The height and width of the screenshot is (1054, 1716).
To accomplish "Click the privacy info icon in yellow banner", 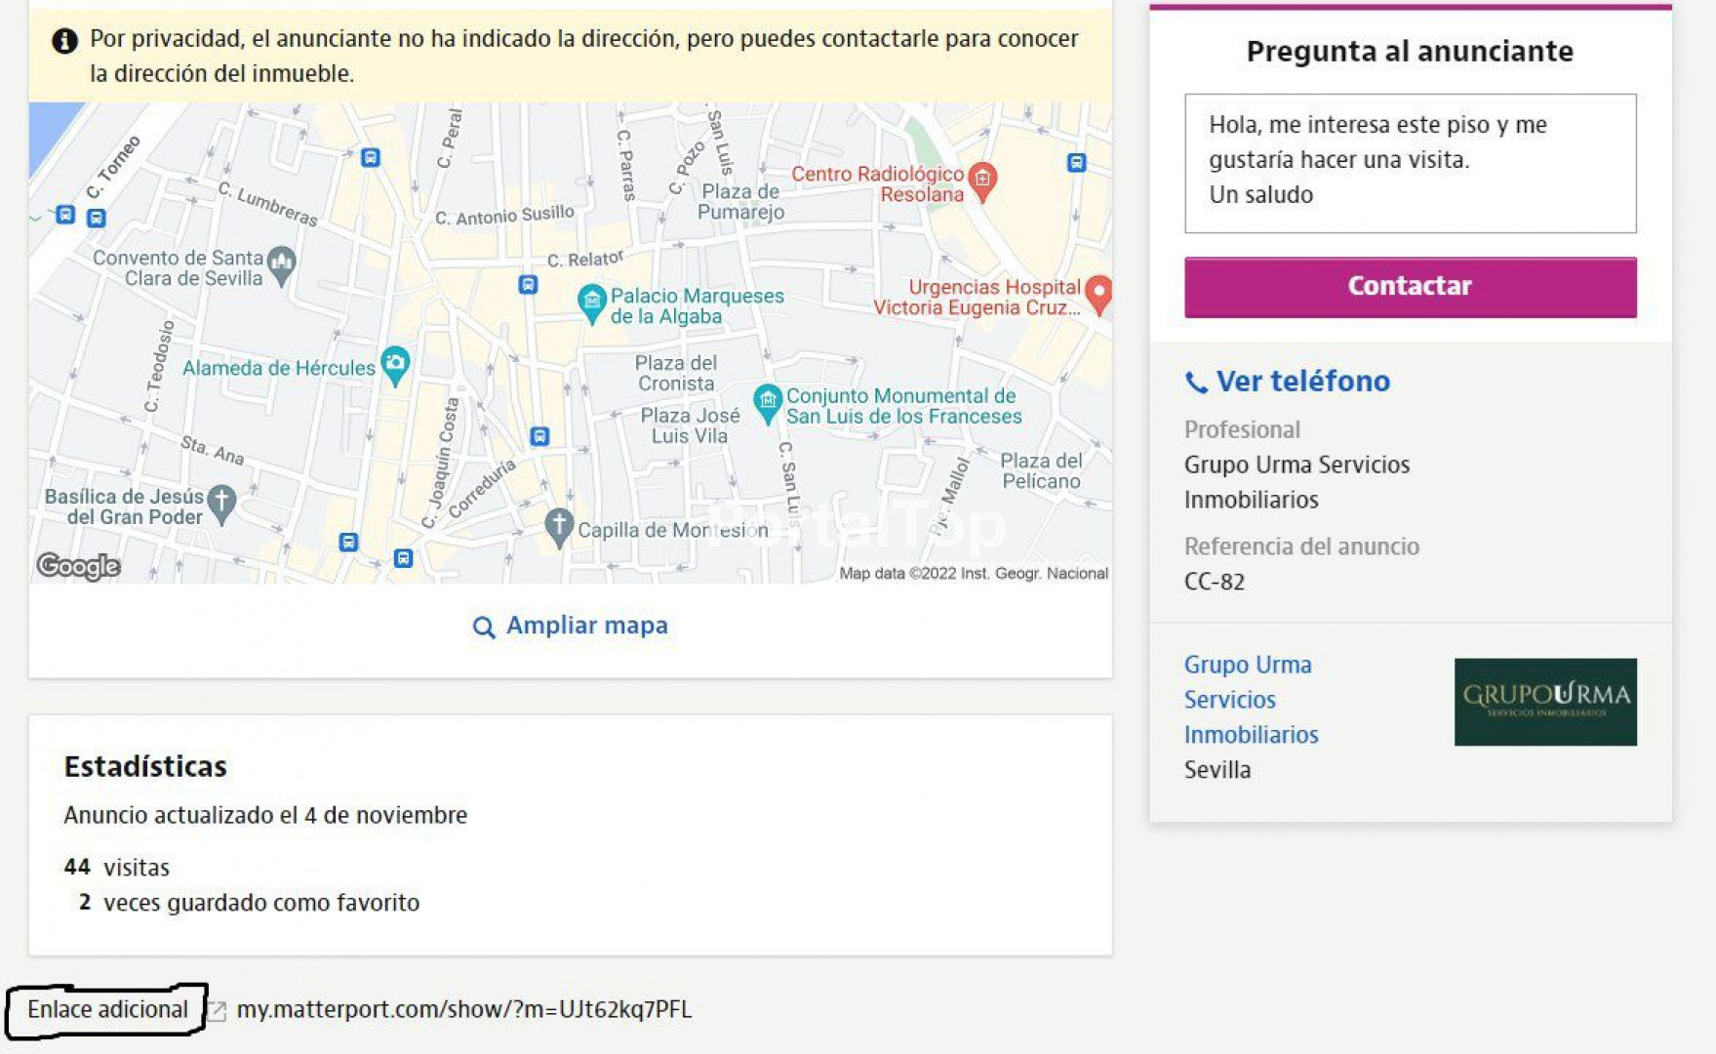I will click(x=65, y=41).
